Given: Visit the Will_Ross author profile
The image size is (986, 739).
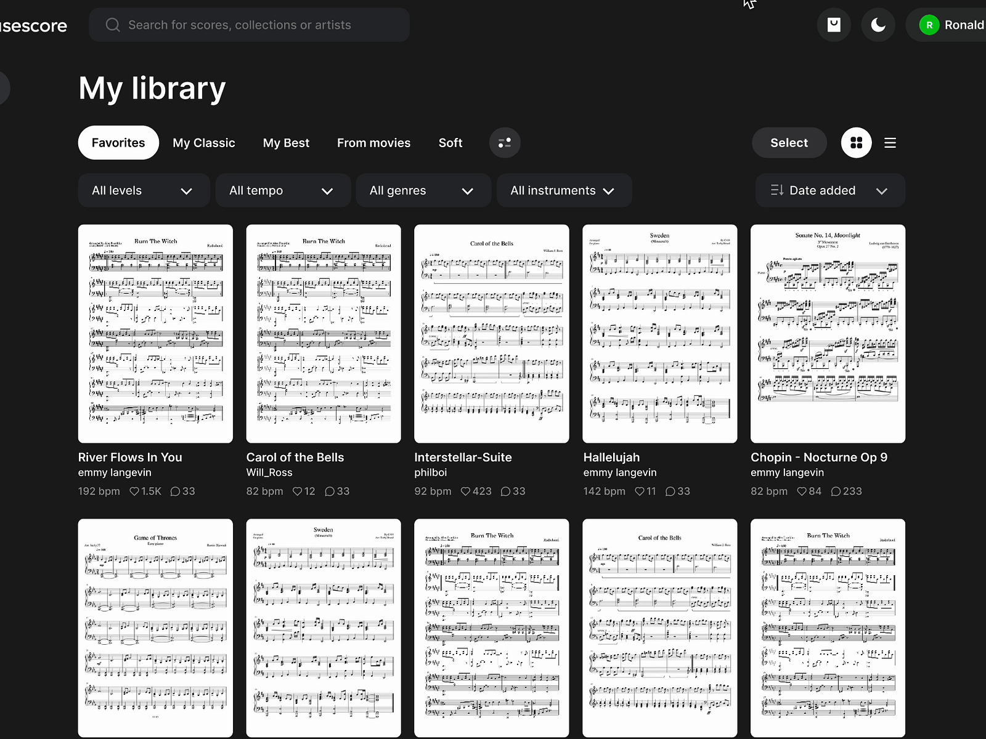Looking at the screenshot, I should pos(269,473).
